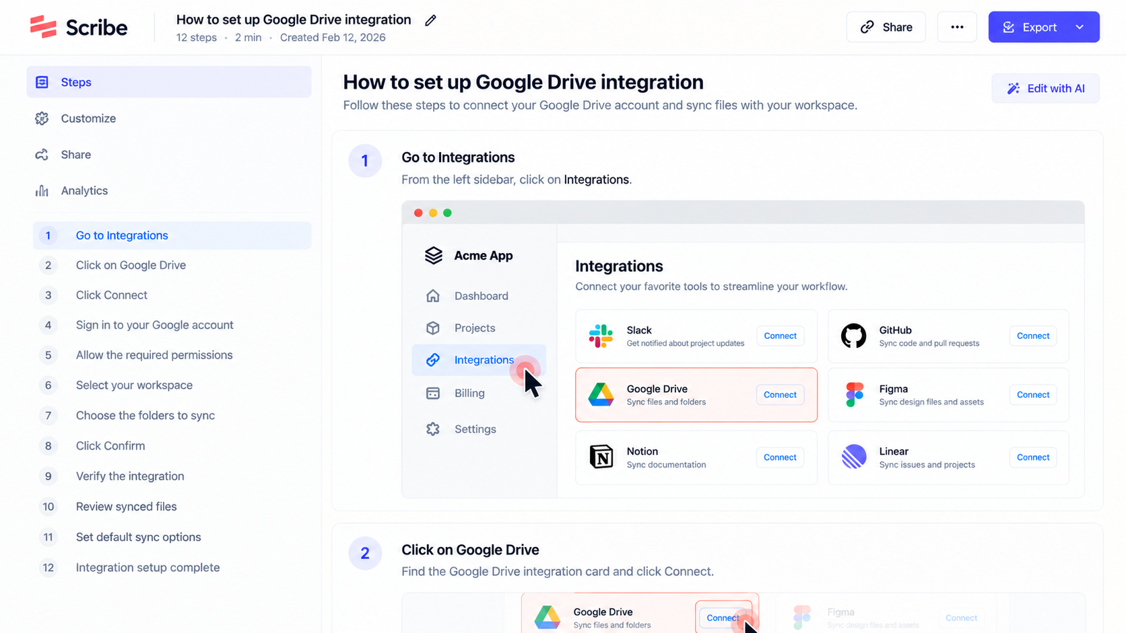Click the Settings gear icon in Acme App
The image size is (1126, 633).
pyautogui.click(x=433, y=429)
